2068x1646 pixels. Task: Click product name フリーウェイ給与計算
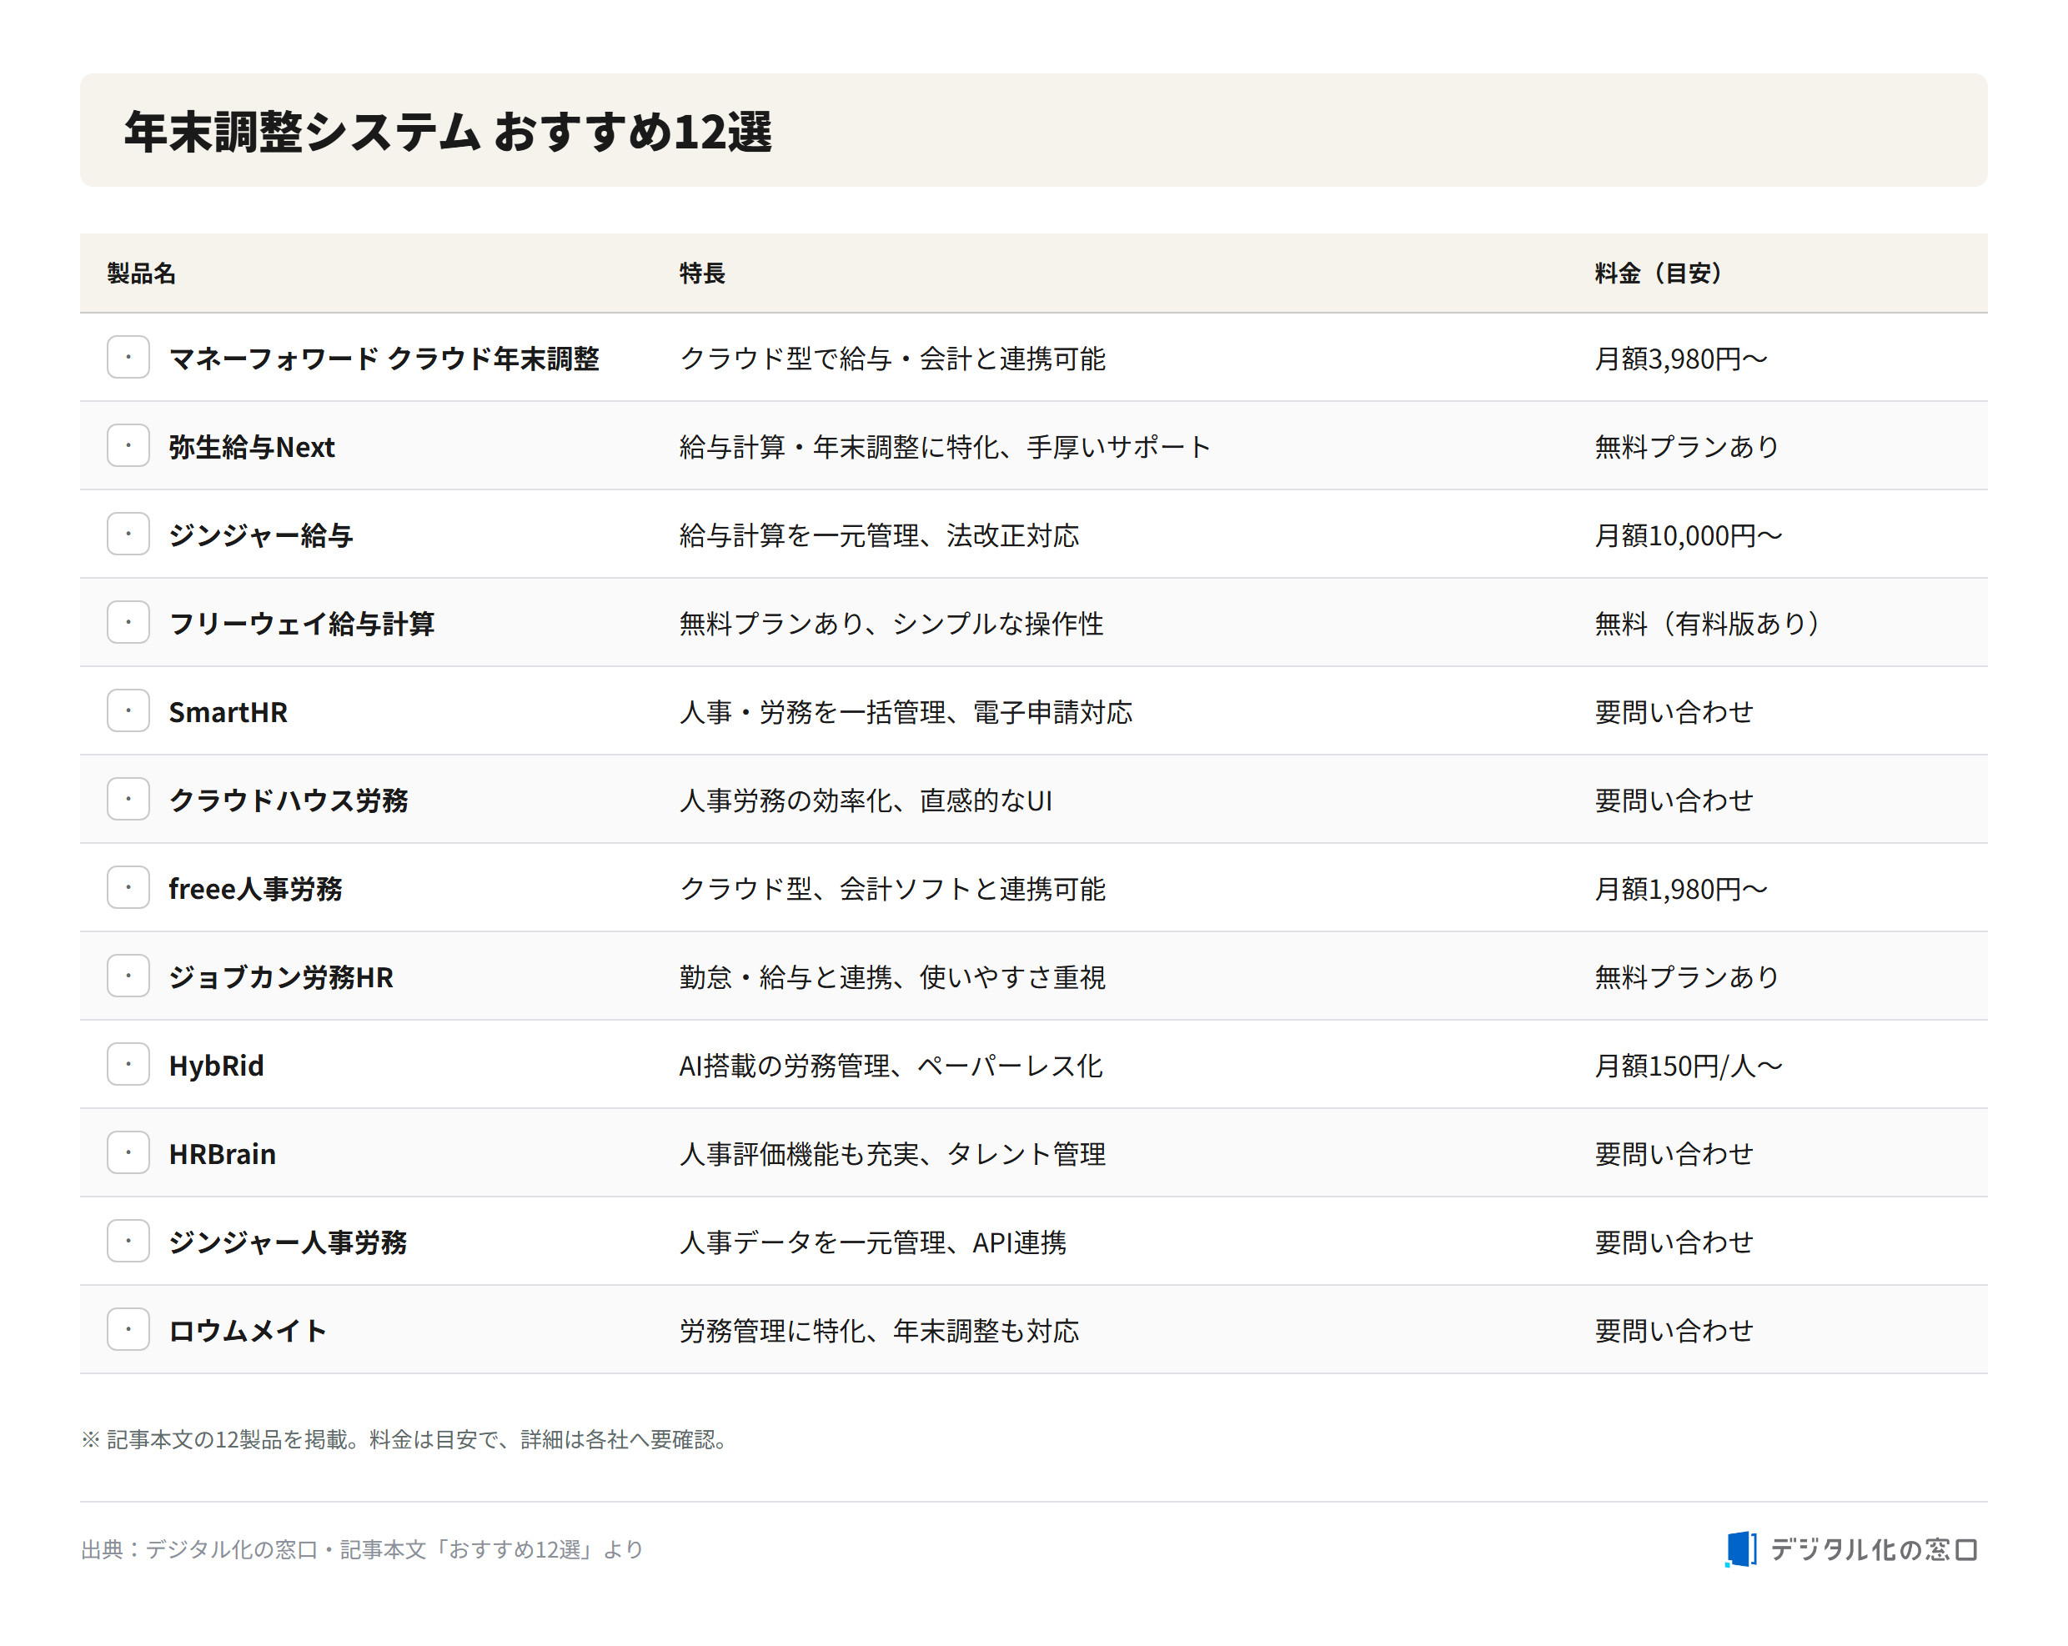coord(301,623)
